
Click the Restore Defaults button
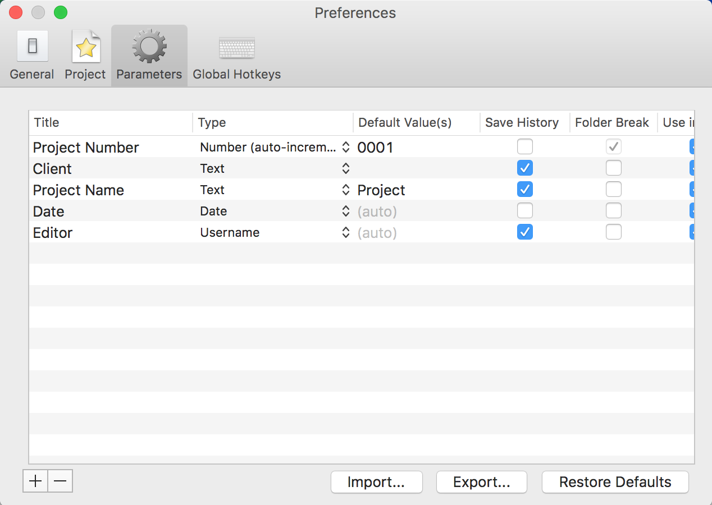(615, 482)
